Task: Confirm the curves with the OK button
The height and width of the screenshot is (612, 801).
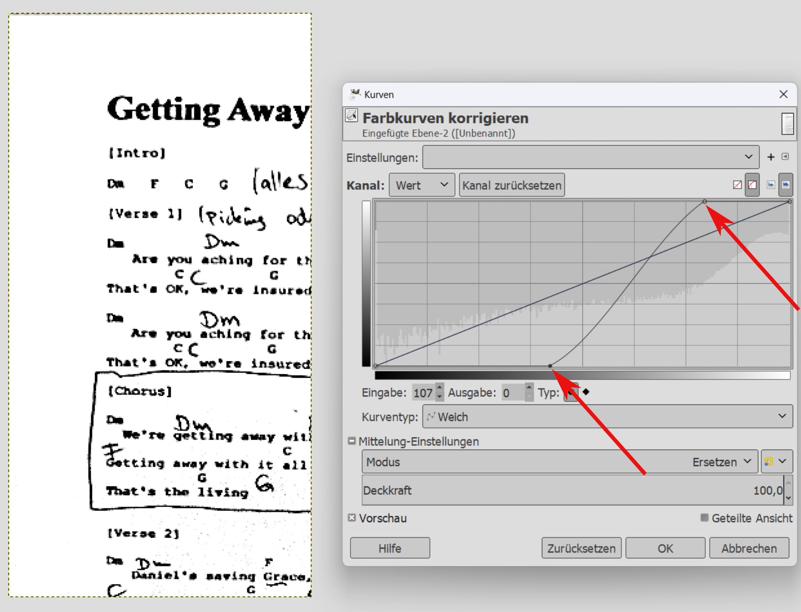Action: [665, 548]
